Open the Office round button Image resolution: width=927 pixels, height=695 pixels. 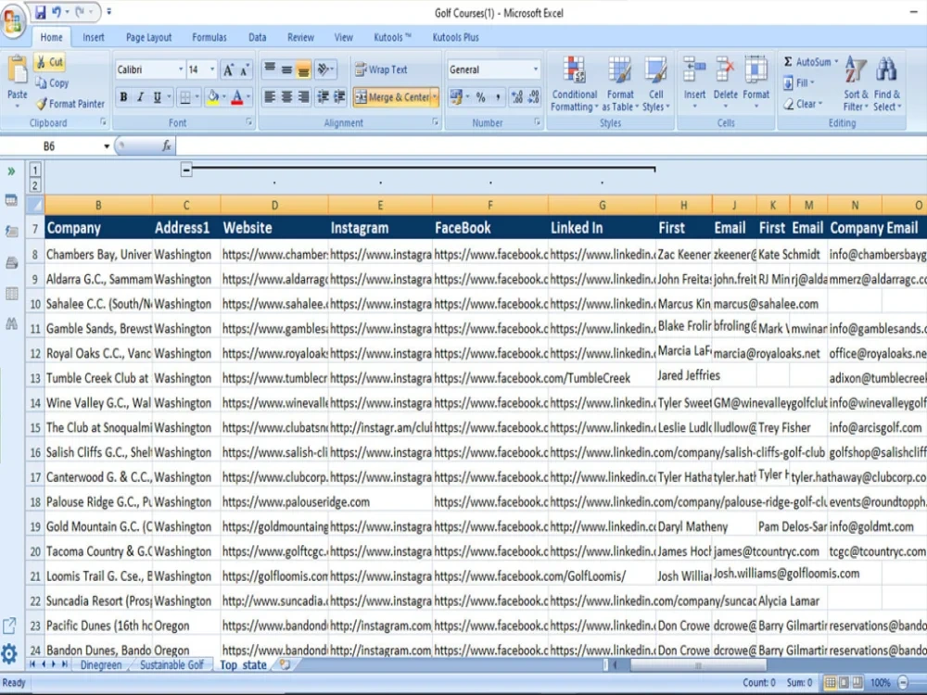coord(12,21)
